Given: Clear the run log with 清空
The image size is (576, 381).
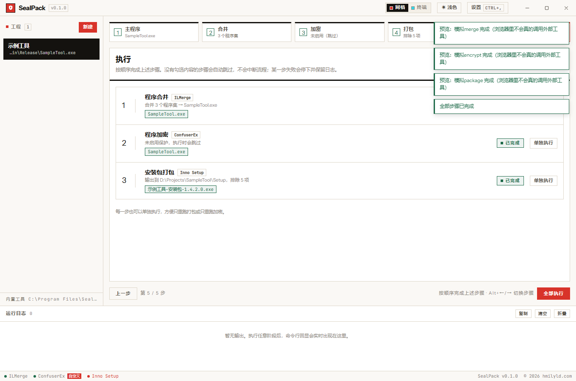Looking at the screenshot, I should (x=543, y=314).
